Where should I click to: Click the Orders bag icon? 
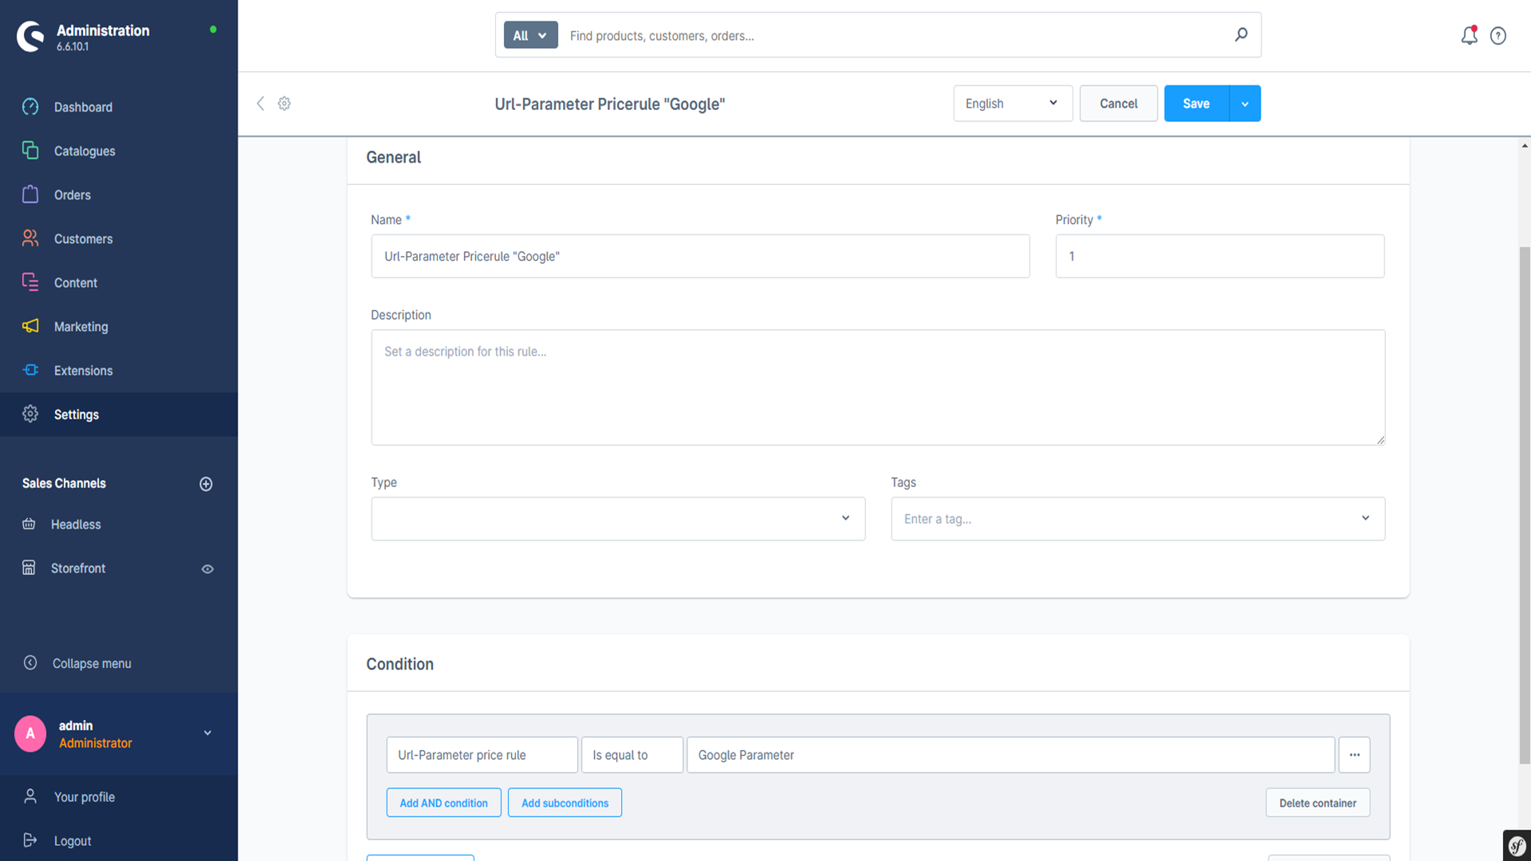(x=30, y=195)
